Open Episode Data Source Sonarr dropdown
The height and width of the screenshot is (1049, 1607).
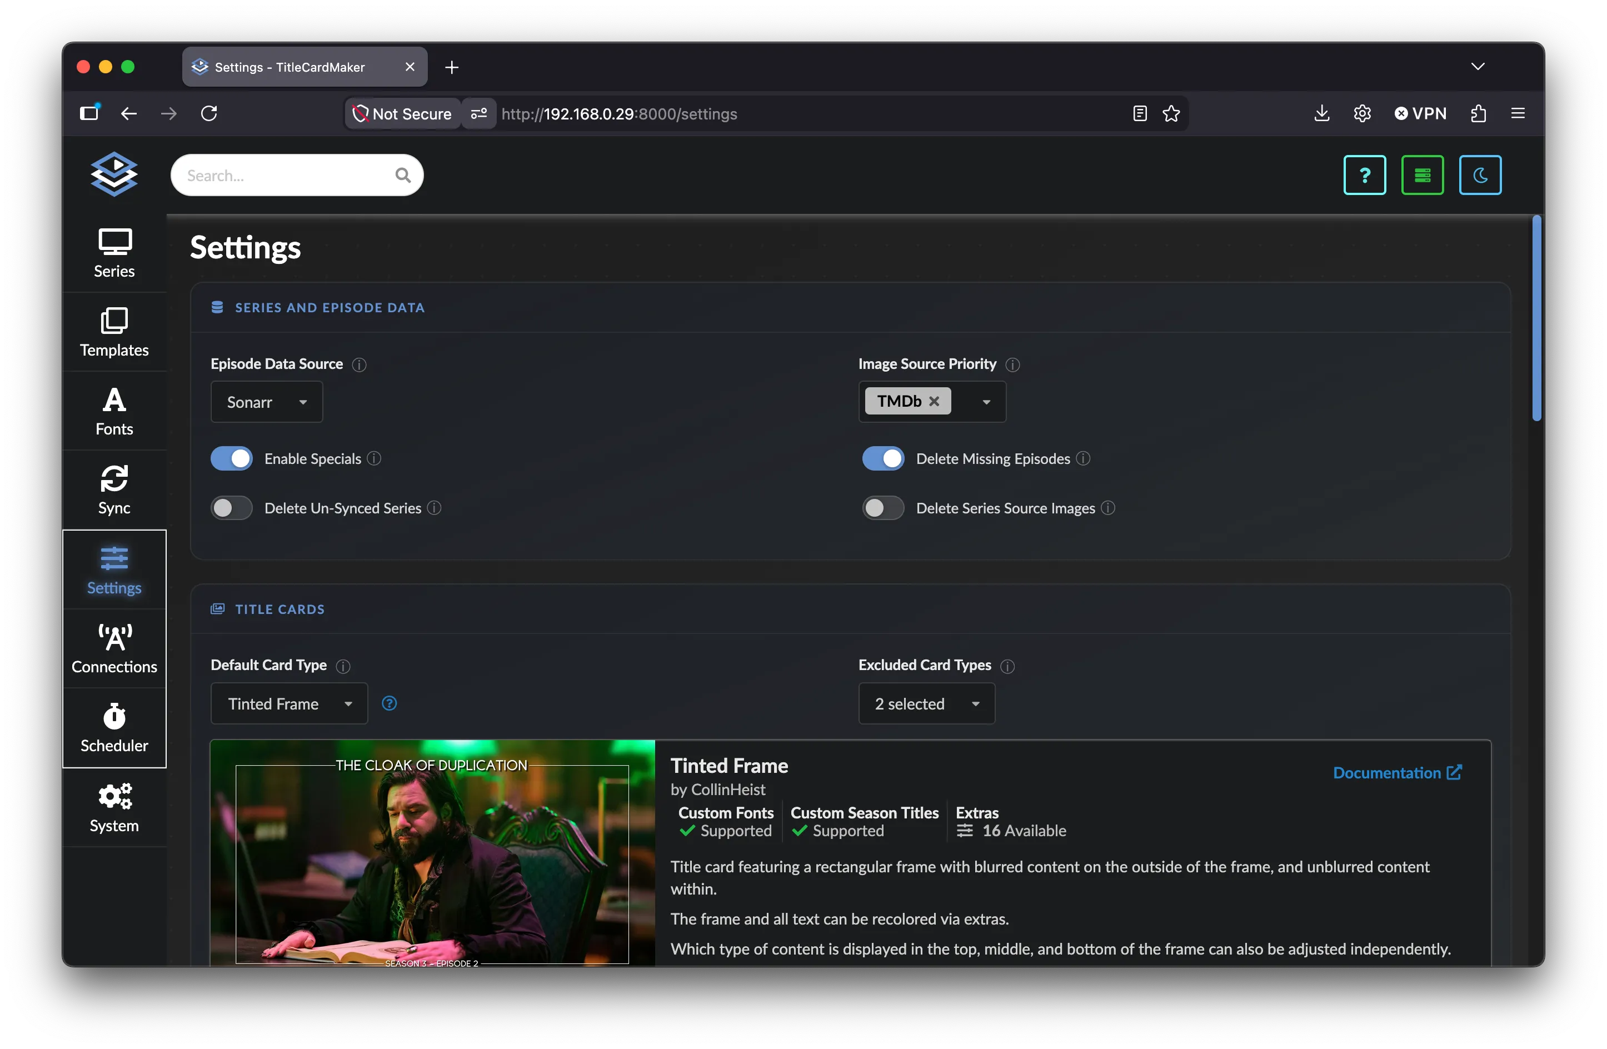click(267, 402)
